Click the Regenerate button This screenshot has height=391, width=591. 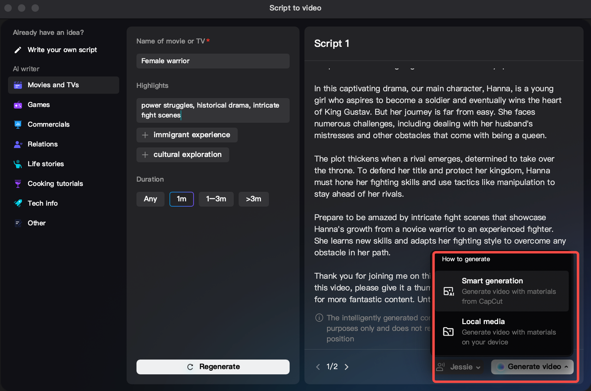tap(212, 367)
